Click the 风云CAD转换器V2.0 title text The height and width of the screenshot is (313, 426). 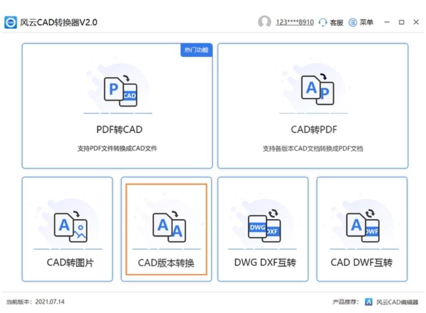tap(58, 22)
